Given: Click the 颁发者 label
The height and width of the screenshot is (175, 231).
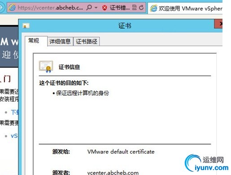Looking at the screenshot, I should click(61, 172).
